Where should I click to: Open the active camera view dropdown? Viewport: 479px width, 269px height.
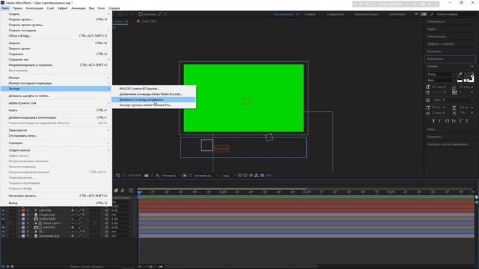(207, 176)
